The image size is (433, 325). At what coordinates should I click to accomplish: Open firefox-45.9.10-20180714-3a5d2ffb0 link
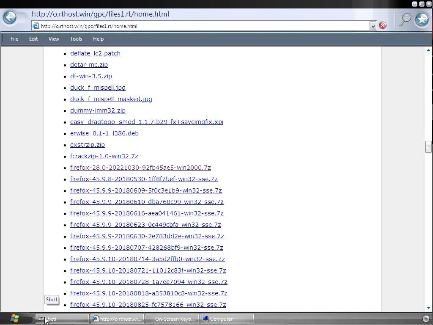(x=148, y=259)
